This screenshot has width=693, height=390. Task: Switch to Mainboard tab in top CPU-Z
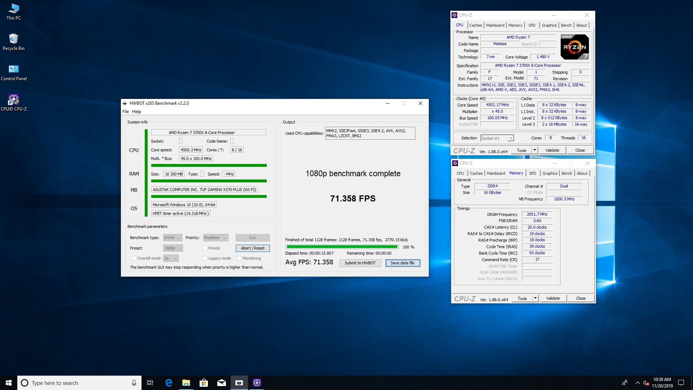[495, 25]
